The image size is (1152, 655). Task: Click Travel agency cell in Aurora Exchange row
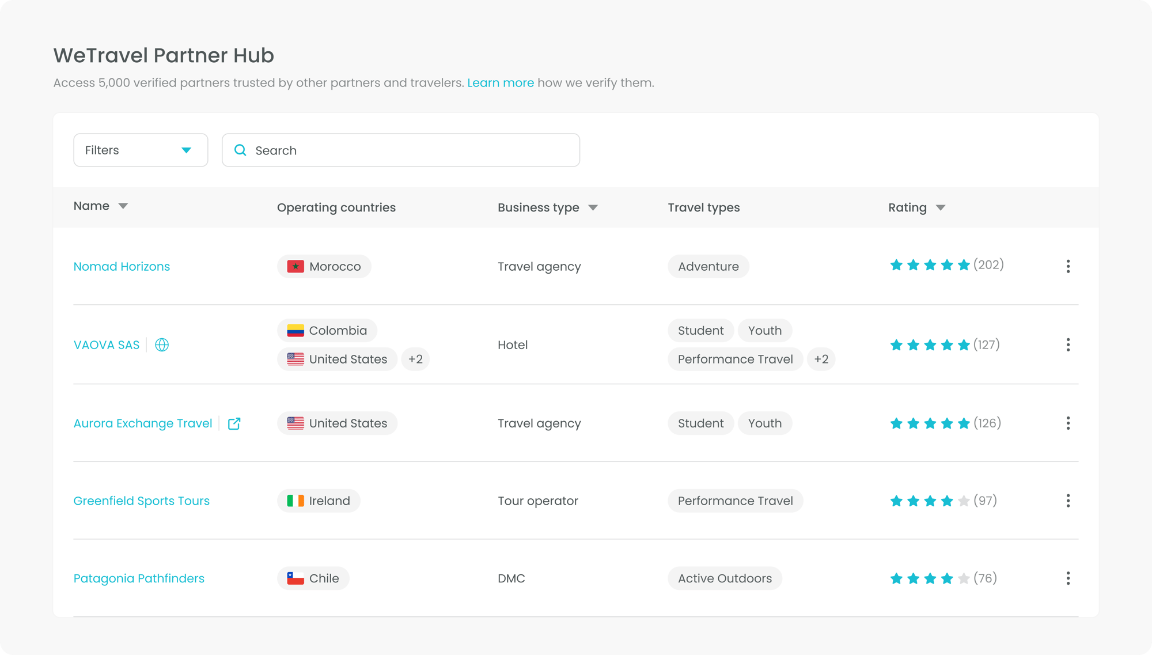point(539,423)
